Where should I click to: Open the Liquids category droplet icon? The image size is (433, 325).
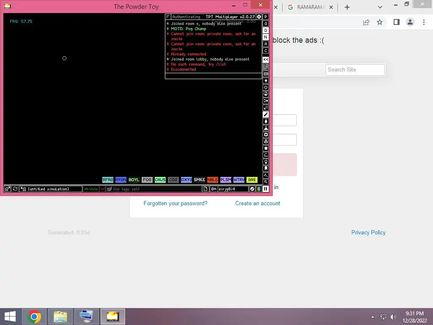266,121
